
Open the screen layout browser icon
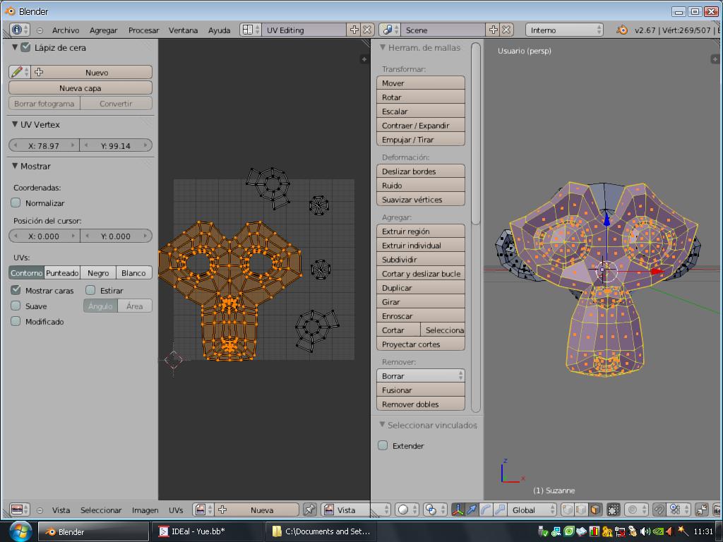pos(251,30)
